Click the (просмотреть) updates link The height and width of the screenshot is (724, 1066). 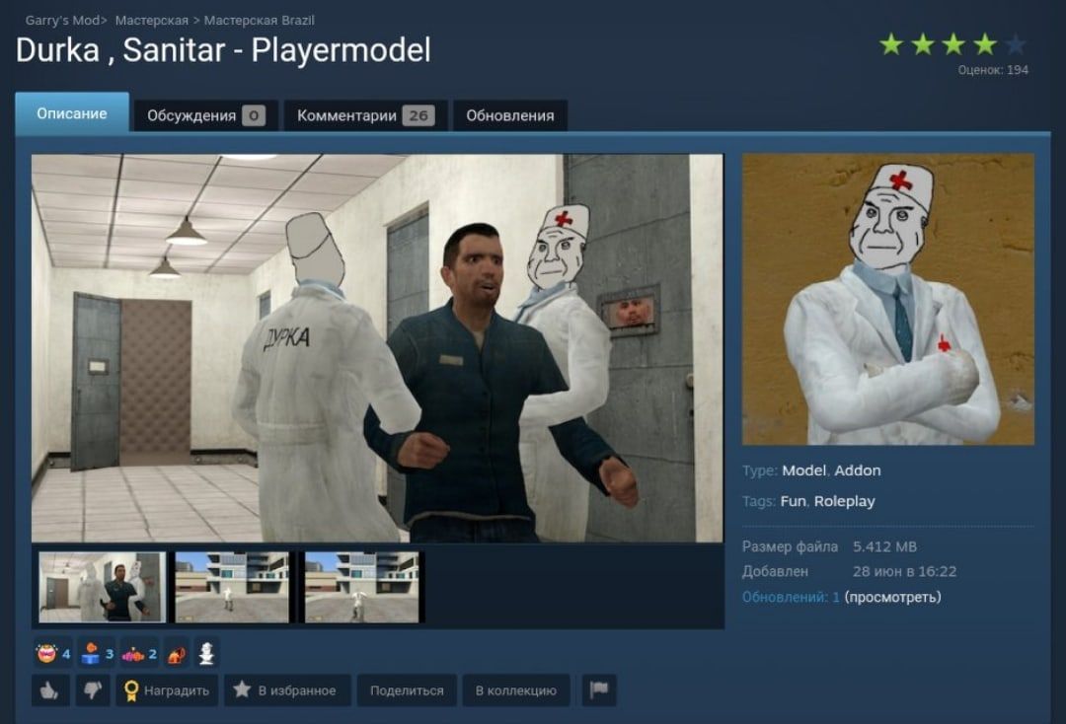click(x=892, y=597)
